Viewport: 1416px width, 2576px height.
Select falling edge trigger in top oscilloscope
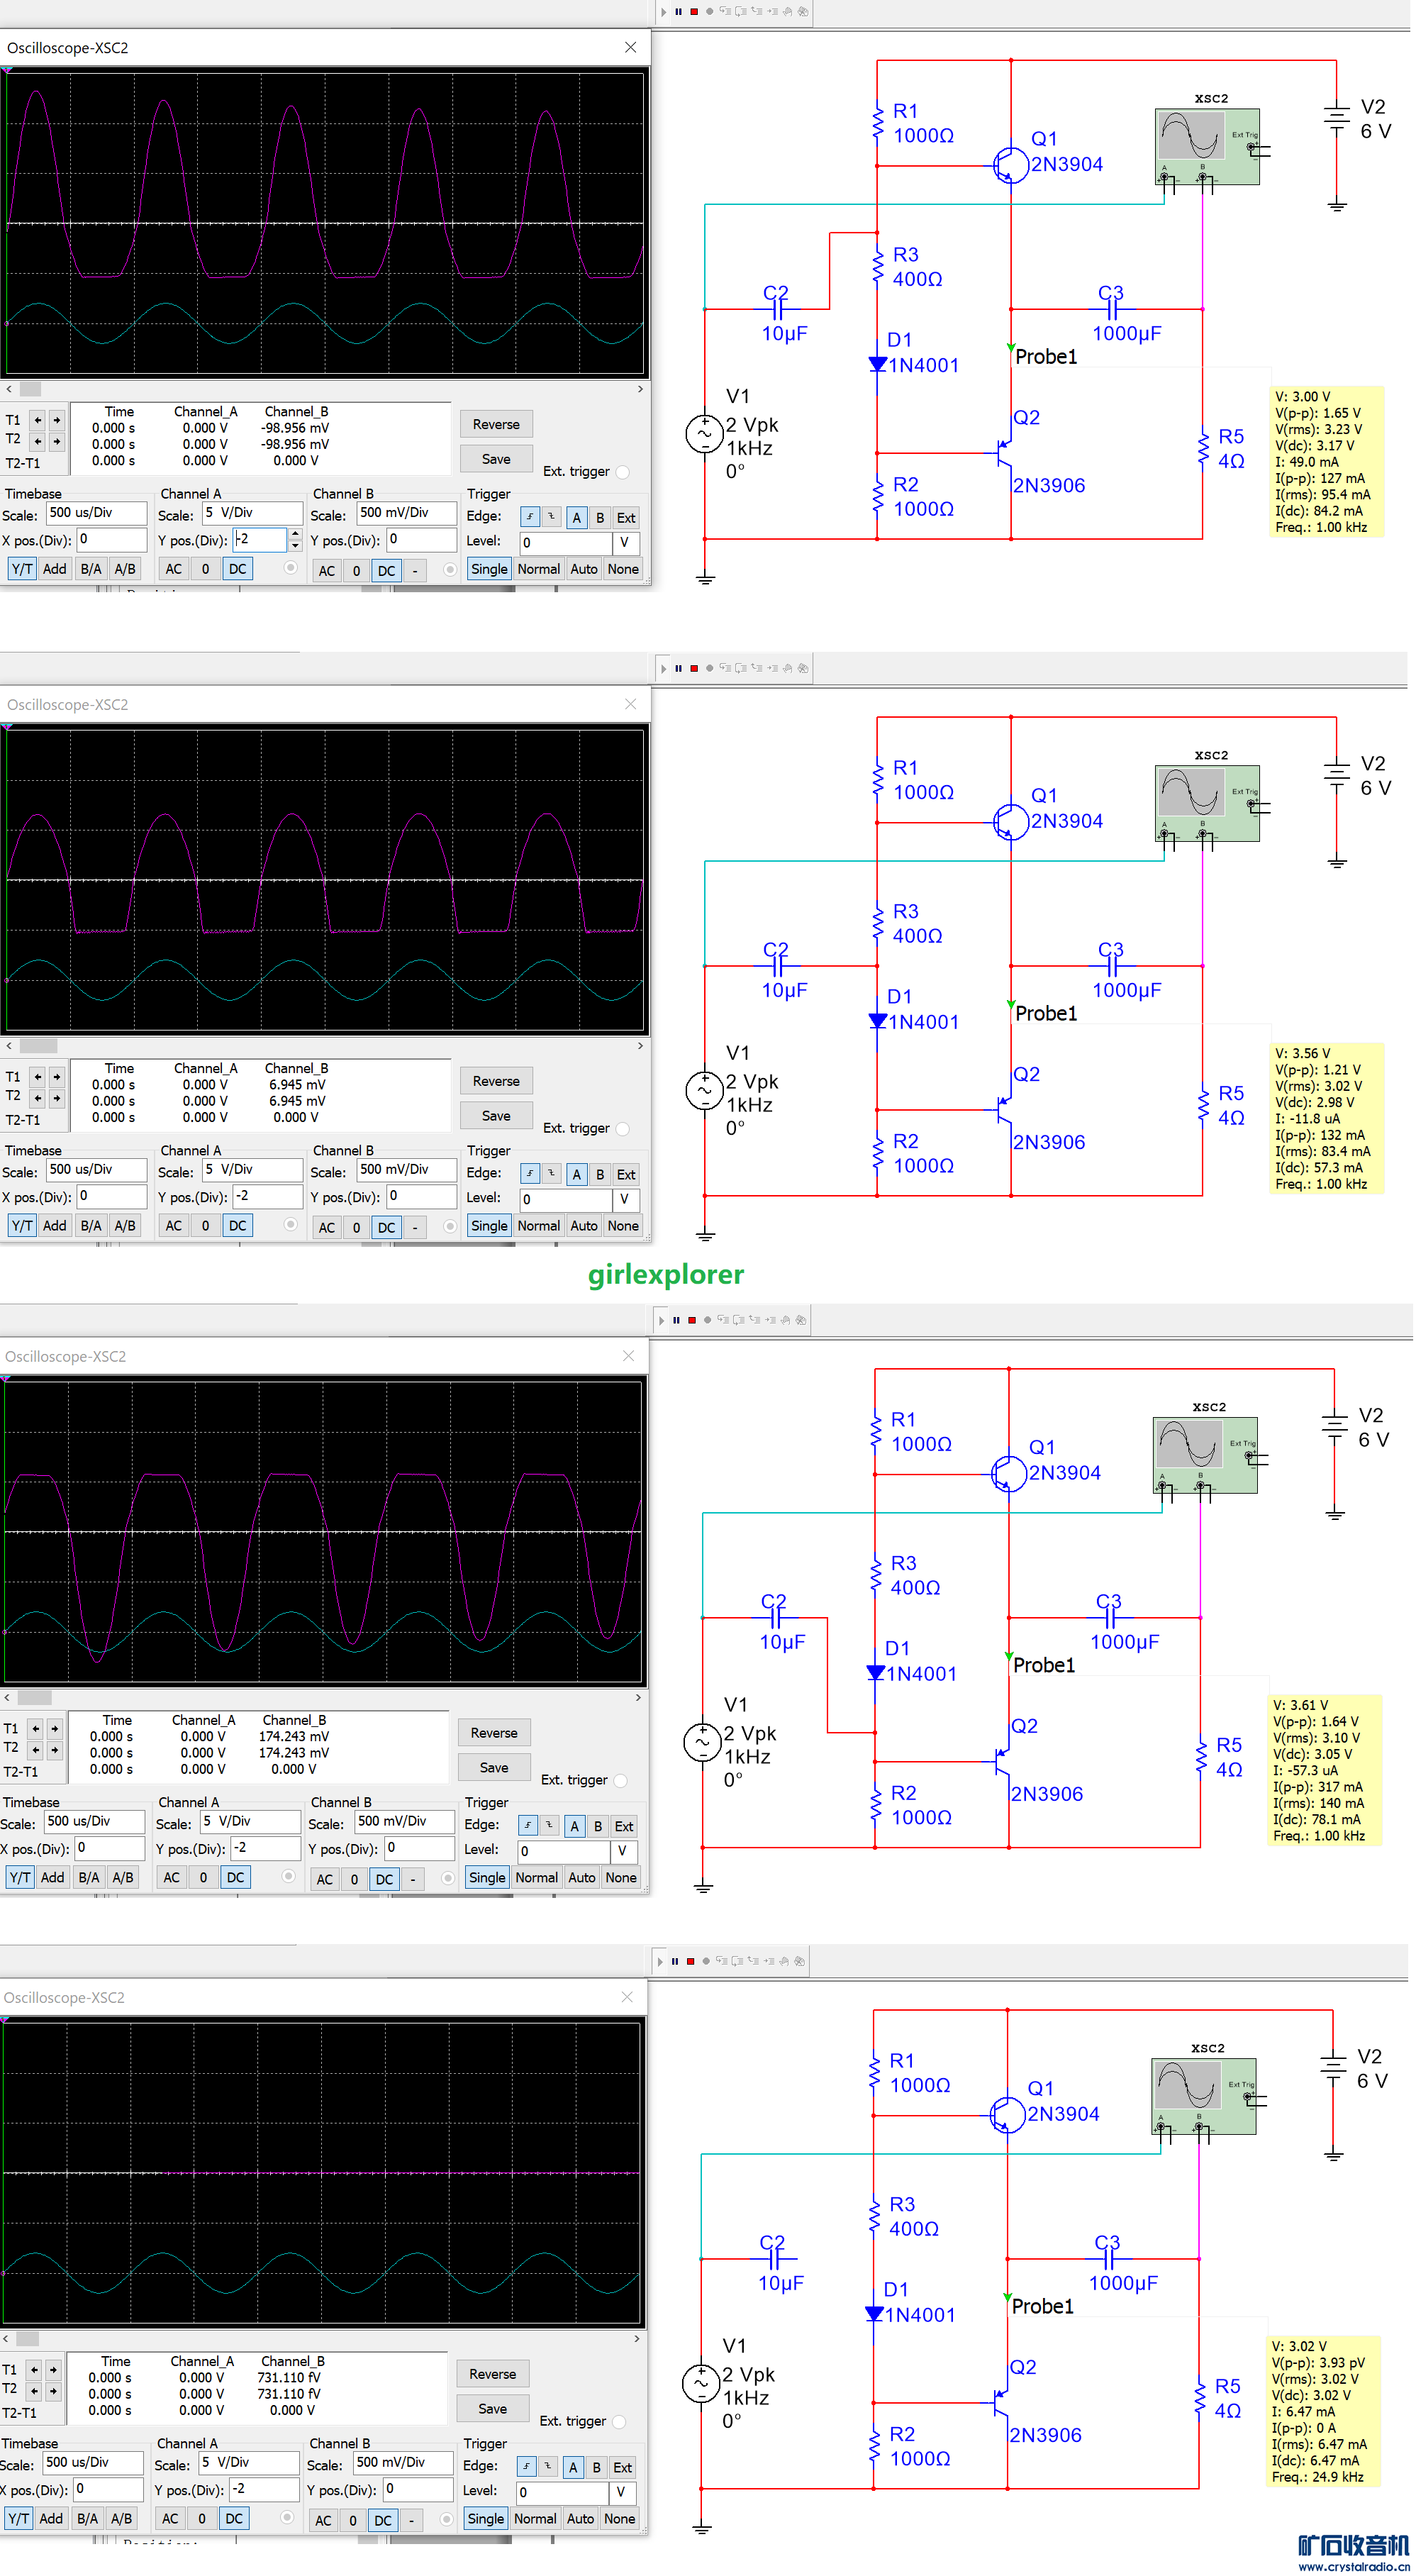(x=551, y=517)
